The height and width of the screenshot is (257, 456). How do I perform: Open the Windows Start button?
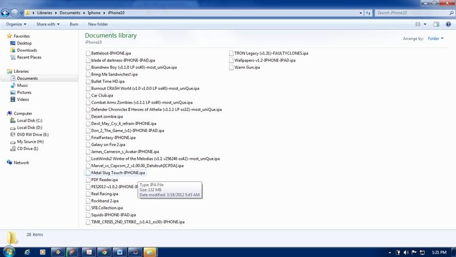pos(8,252)
